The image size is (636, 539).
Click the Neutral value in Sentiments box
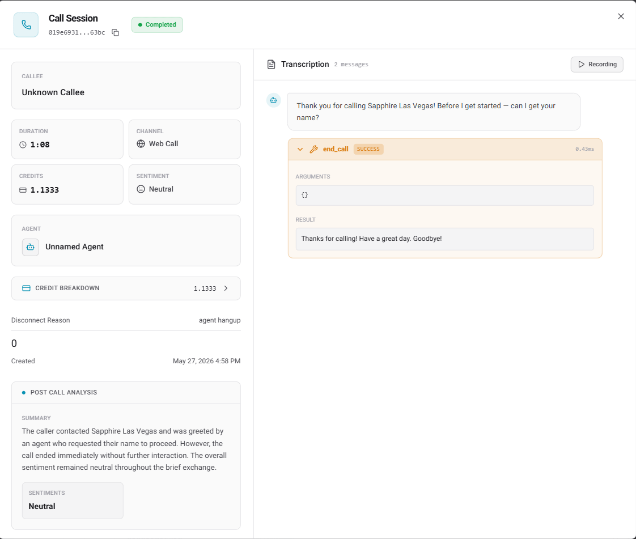pyautogui.click(x=42, y=506)
